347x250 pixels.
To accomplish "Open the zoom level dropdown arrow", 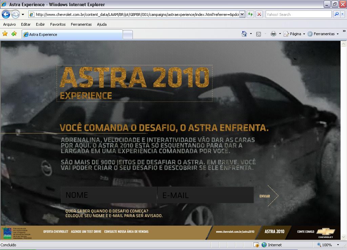I will (338, 245).
